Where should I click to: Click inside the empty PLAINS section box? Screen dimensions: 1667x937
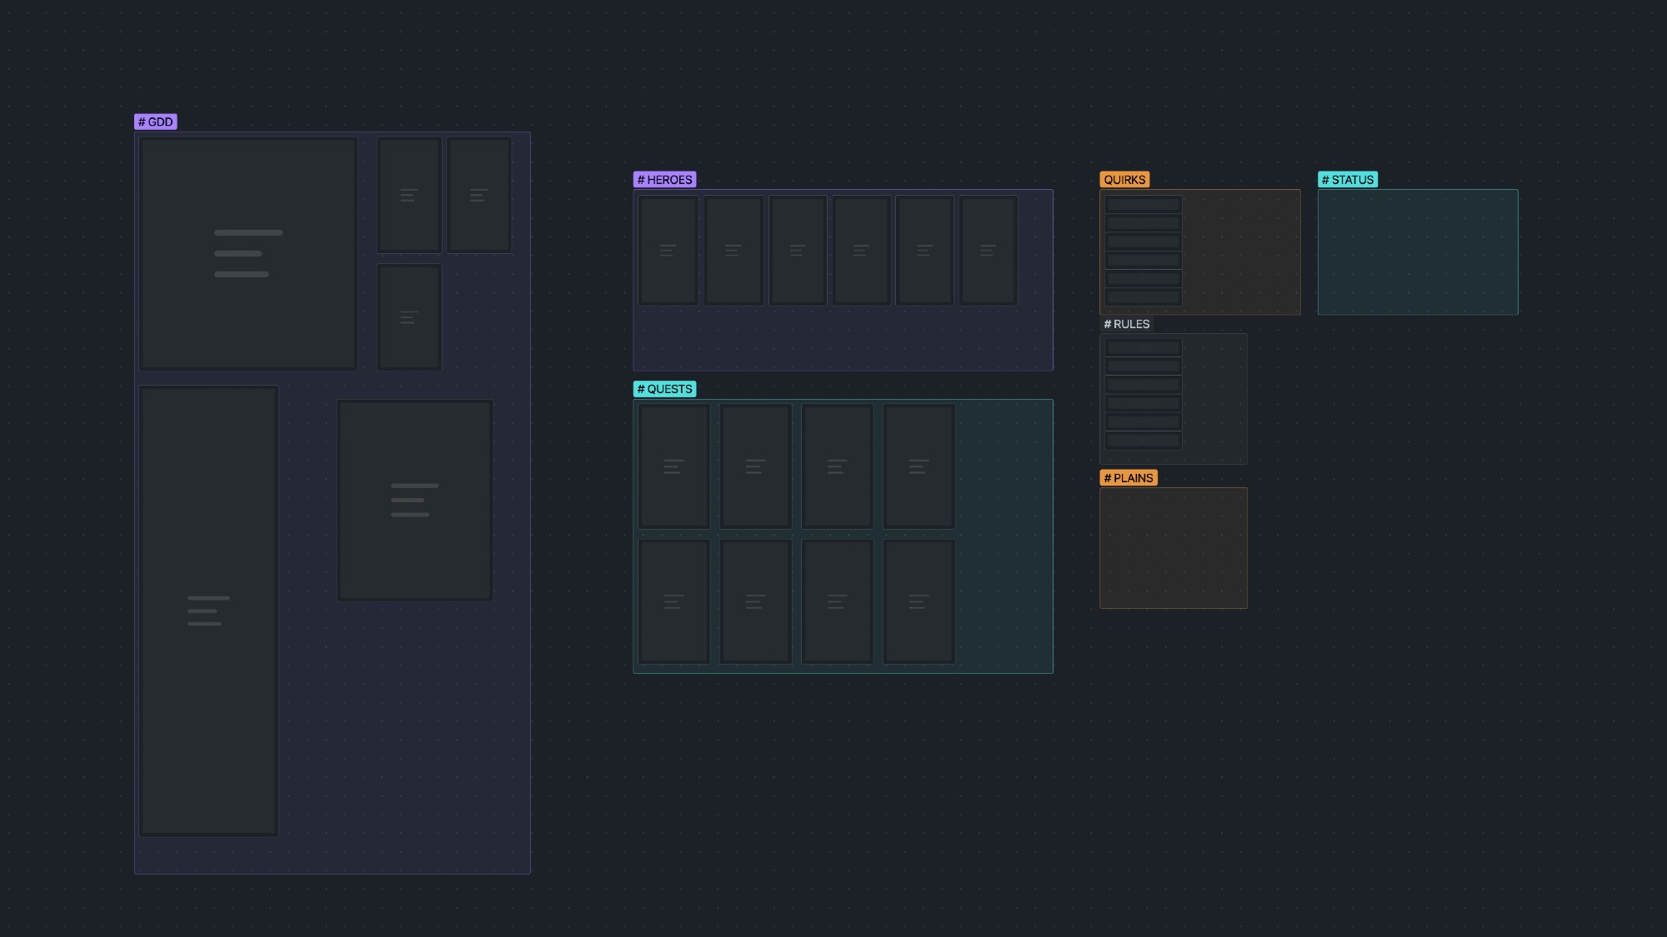point(1174,548)
